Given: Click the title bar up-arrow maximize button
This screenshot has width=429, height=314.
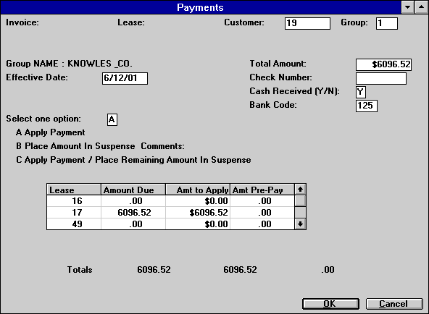Looking at the screenshot, I should [421, 7].
